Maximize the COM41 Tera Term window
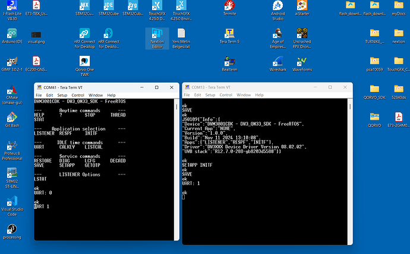The height and width of the screenshot is (254, 410). [x=157, y=87]
